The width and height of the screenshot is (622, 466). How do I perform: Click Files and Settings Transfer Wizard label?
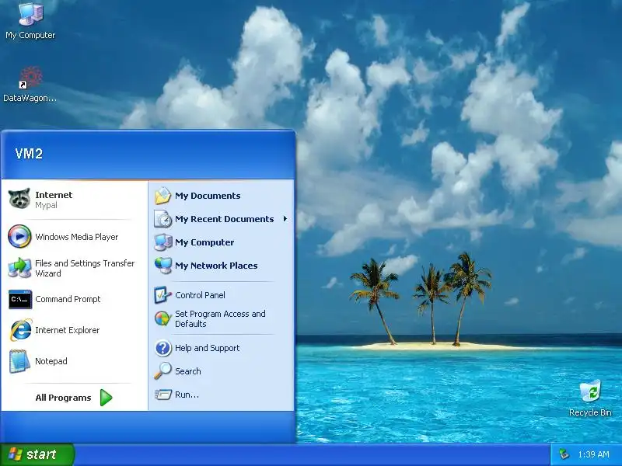coord(85,268)
